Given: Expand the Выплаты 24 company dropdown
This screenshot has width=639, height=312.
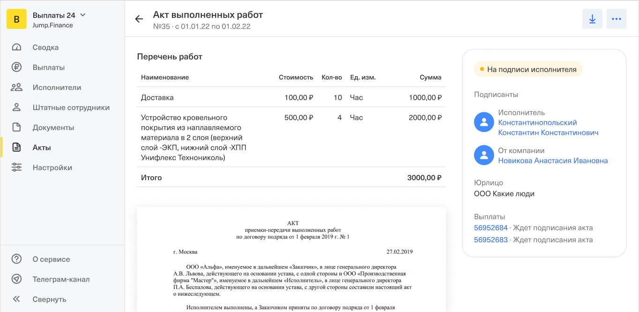Looking at the screenshot, I should tap(82, 15).
